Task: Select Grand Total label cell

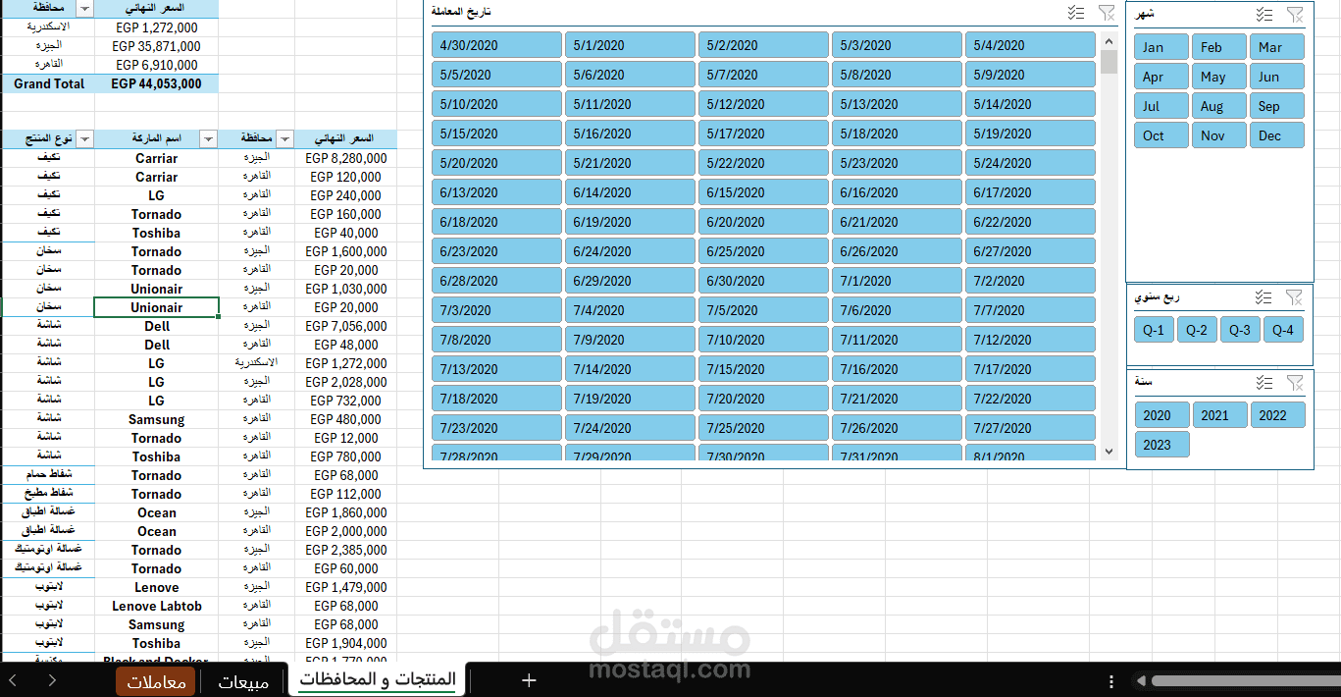Action: (48, 84)
